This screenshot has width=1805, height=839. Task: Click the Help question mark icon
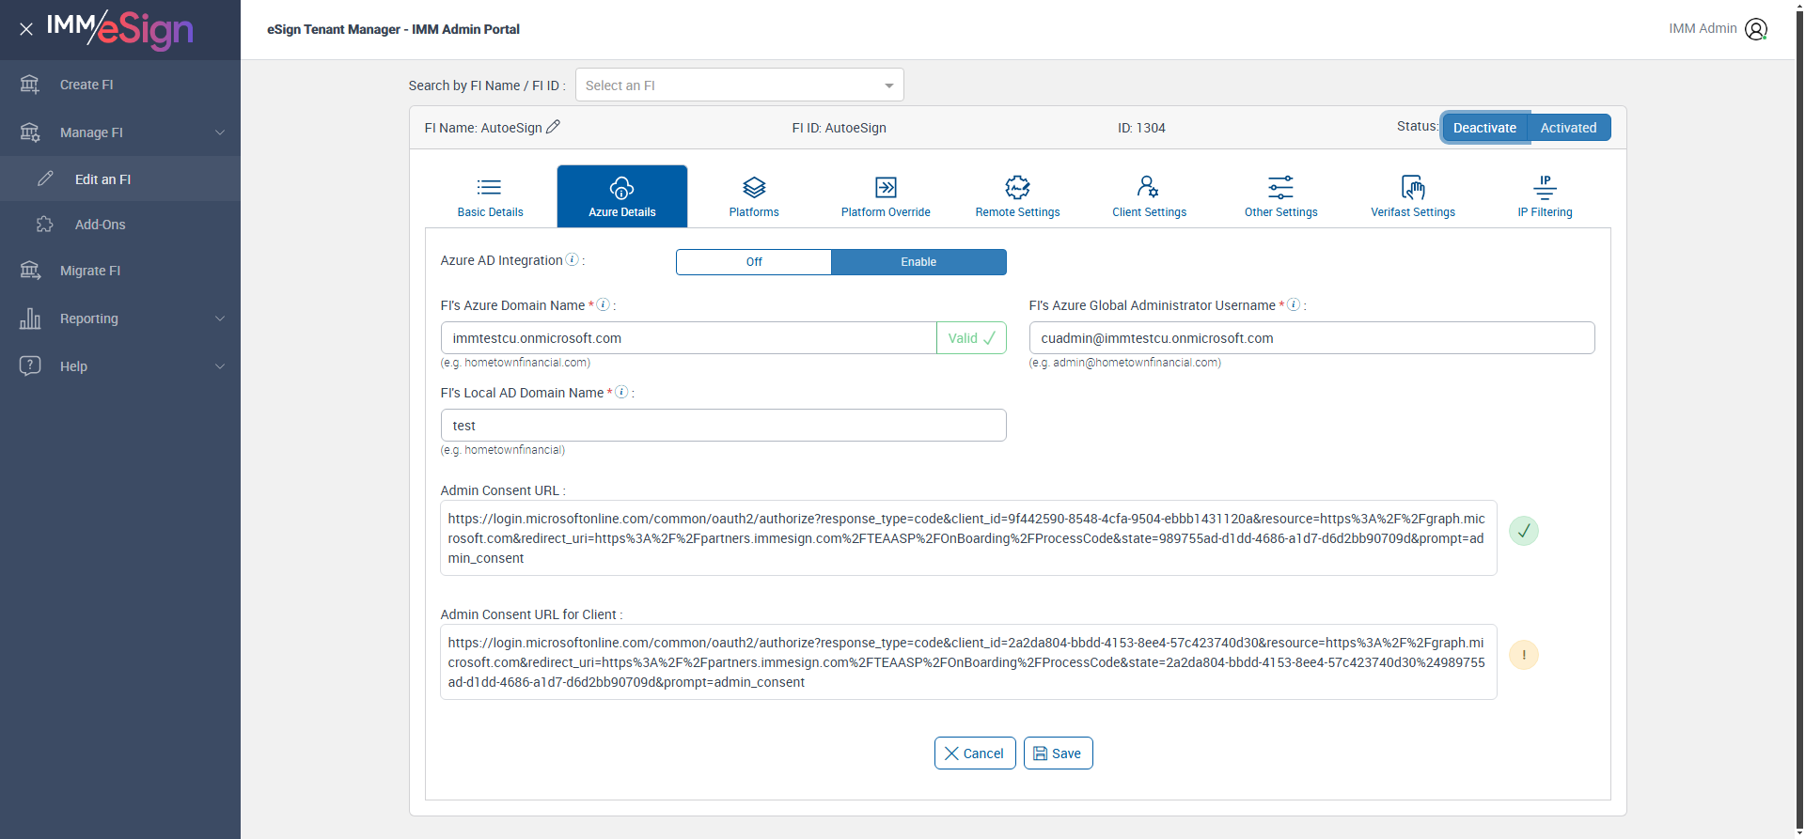tap(30, 365)
